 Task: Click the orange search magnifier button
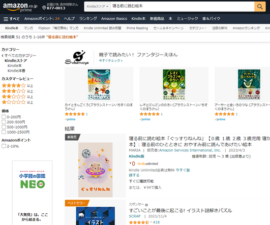pyautogui.click(x=260, y=7)
